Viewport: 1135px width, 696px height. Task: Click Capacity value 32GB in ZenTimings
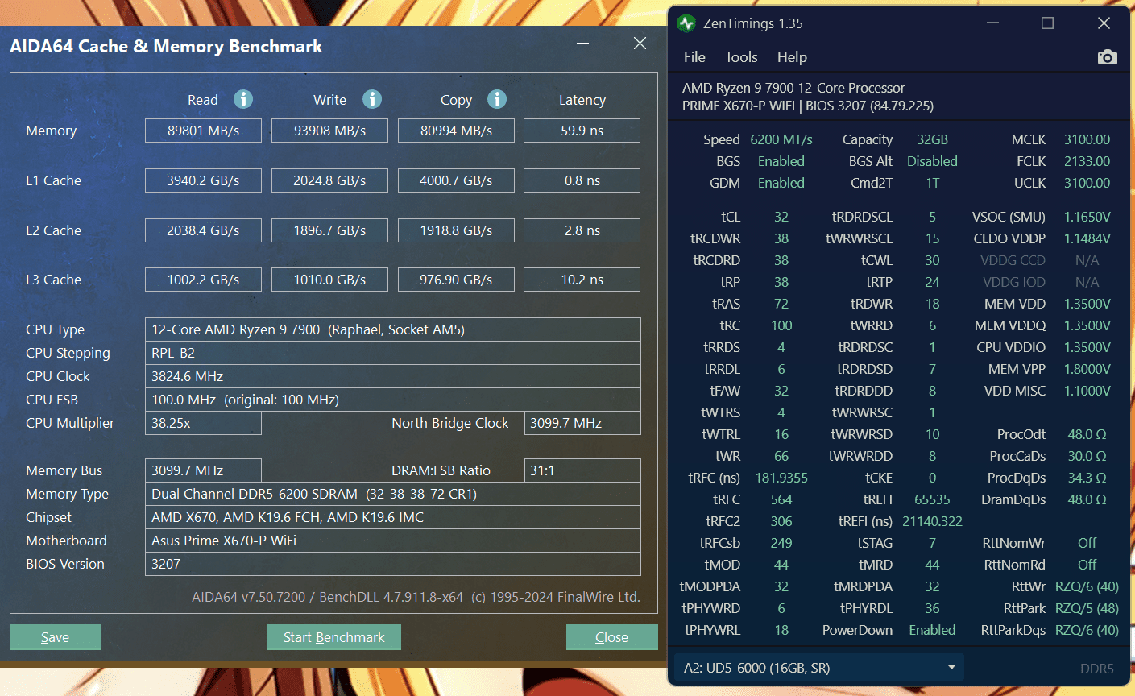coord(932,139)
